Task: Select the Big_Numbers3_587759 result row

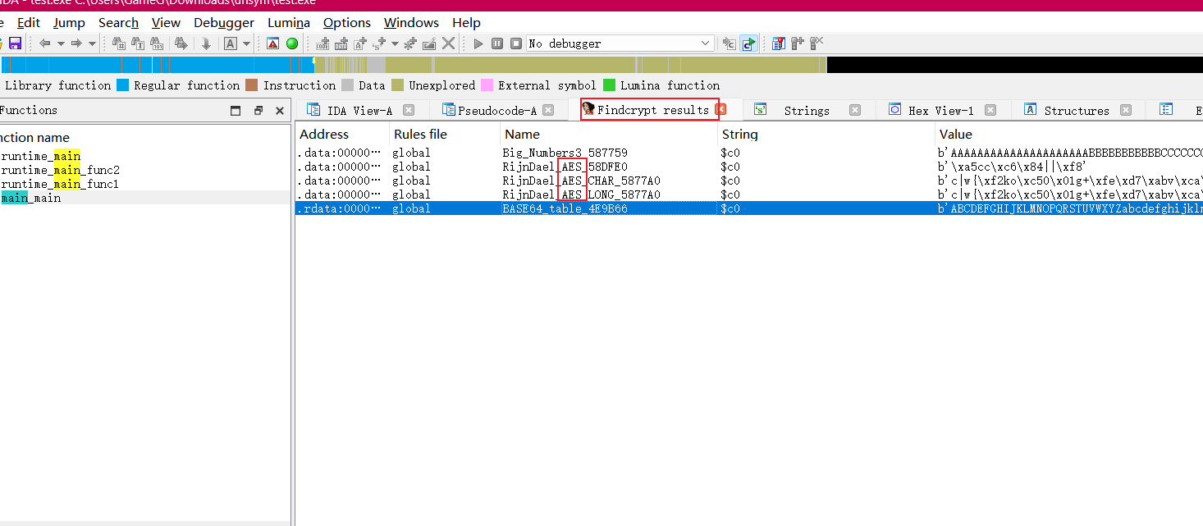Action: 748,153
